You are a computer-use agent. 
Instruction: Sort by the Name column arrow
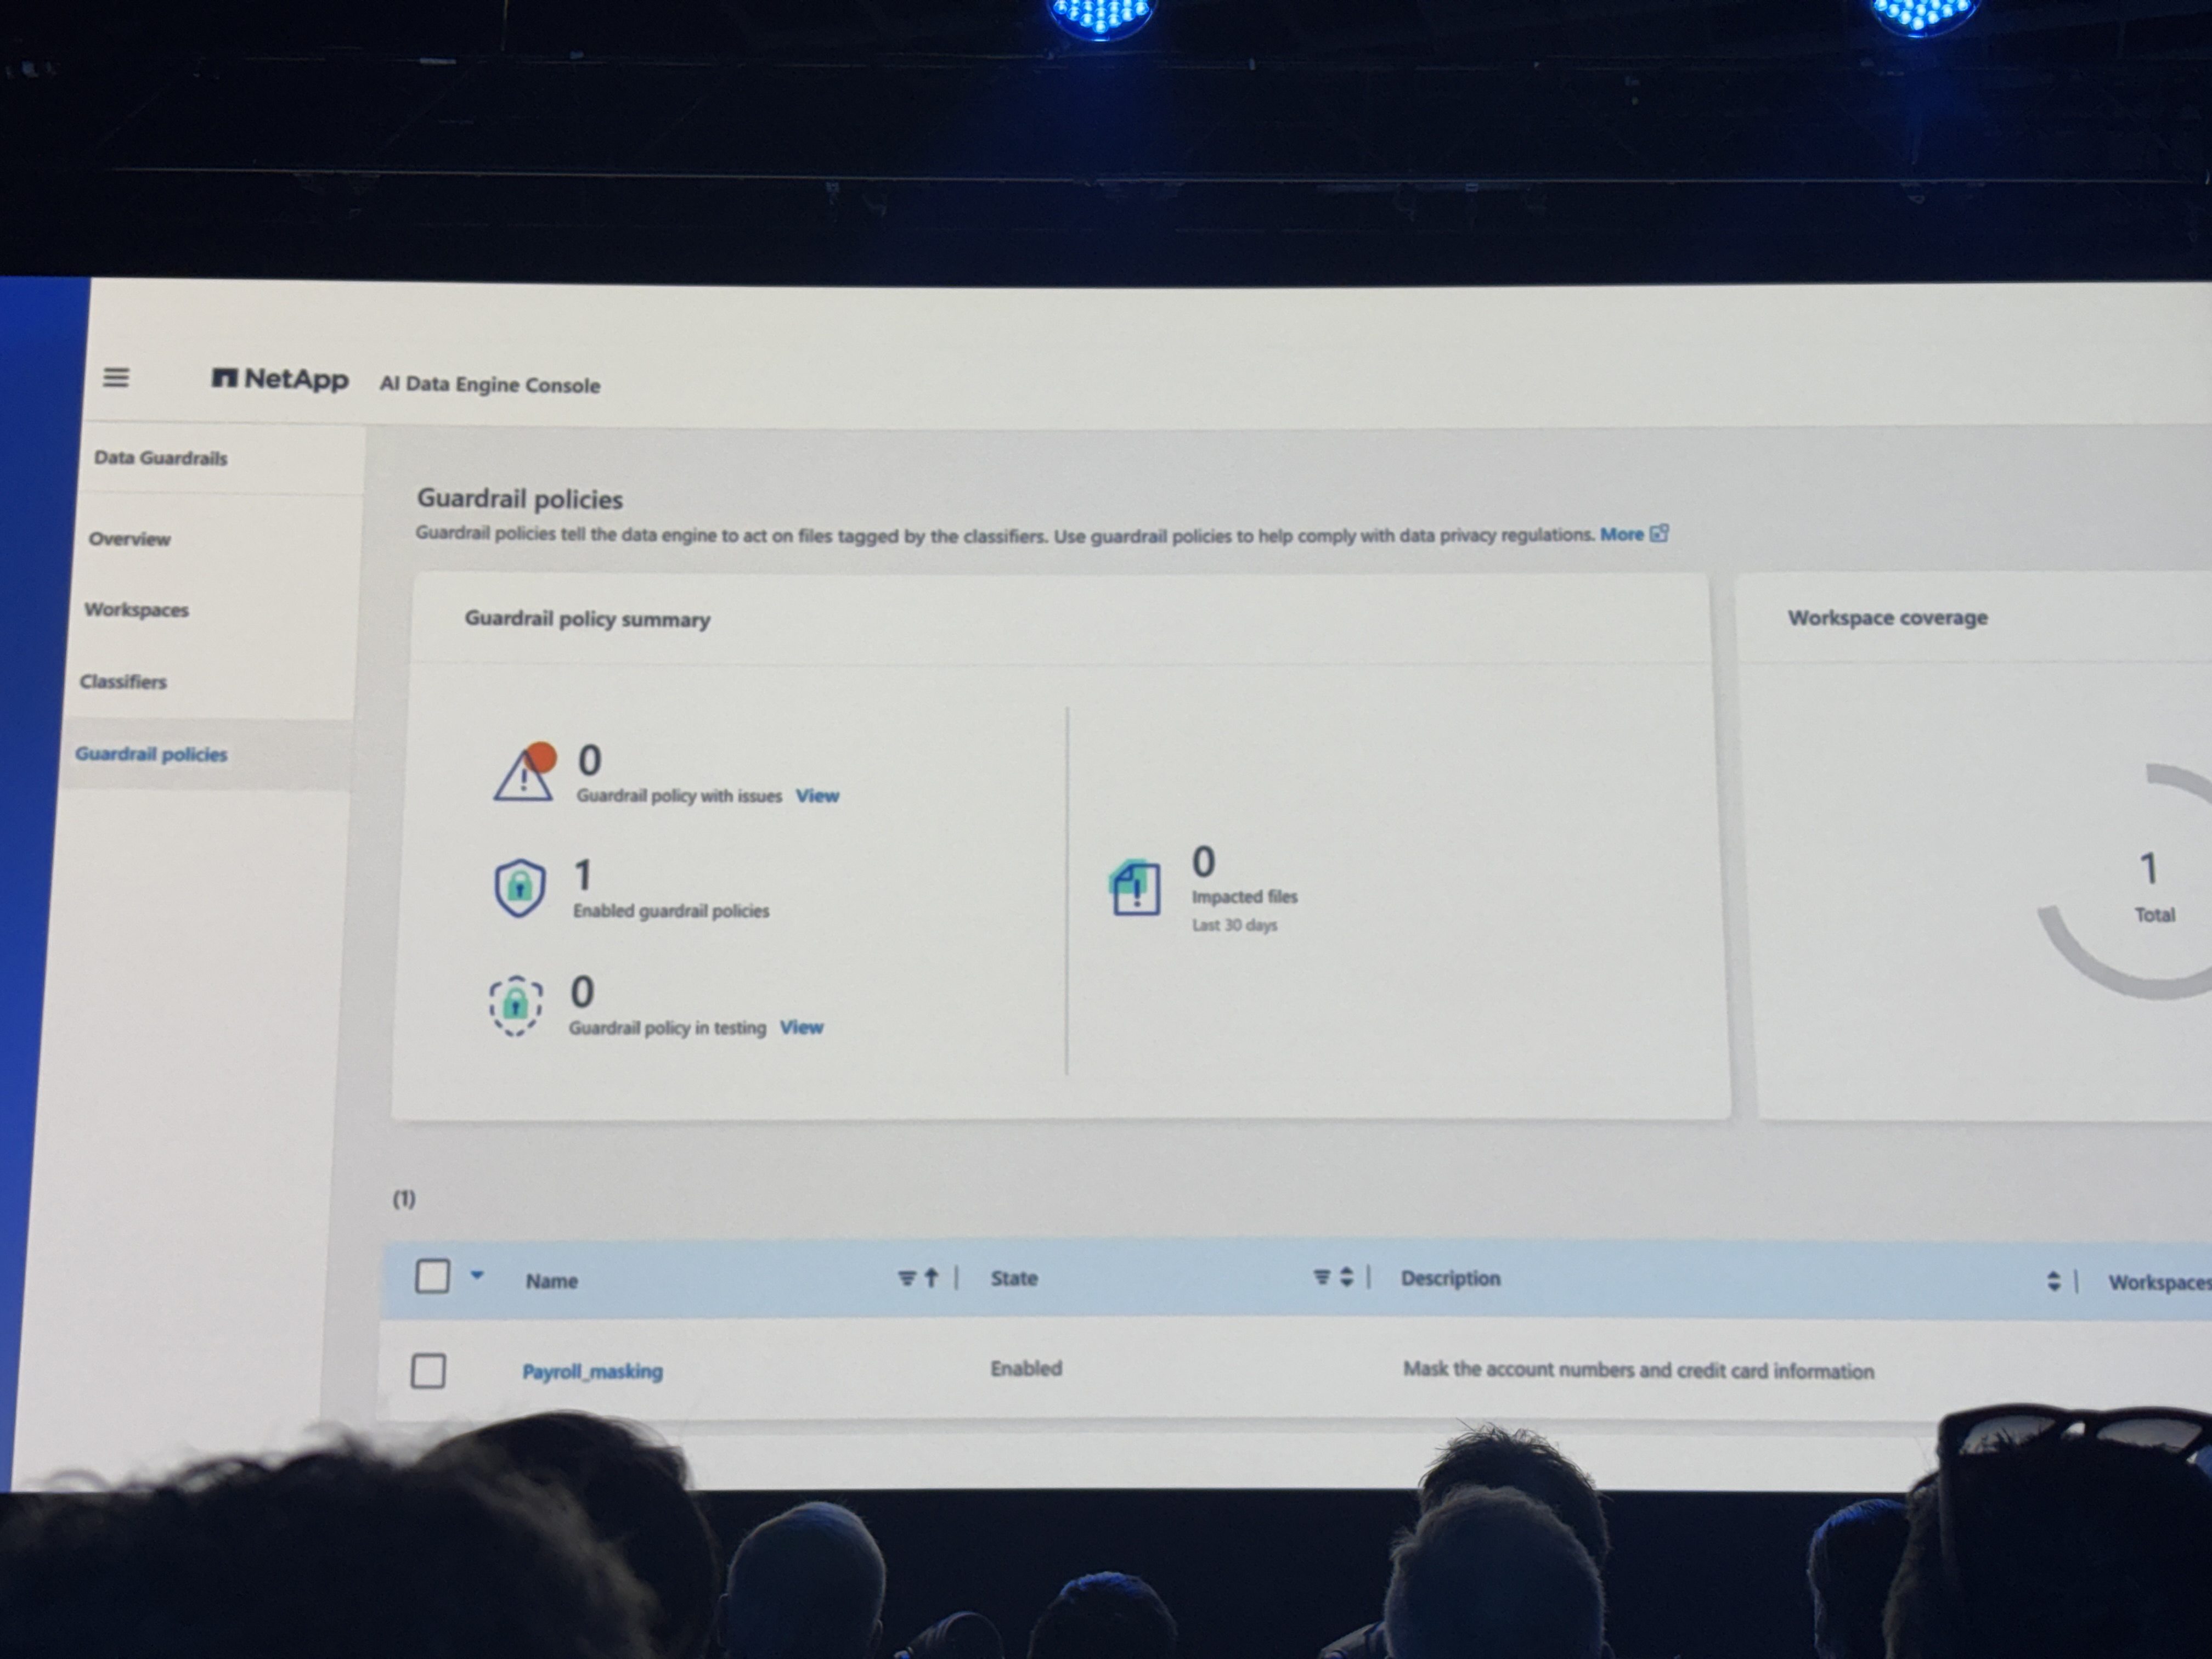tap(931, 1278)
